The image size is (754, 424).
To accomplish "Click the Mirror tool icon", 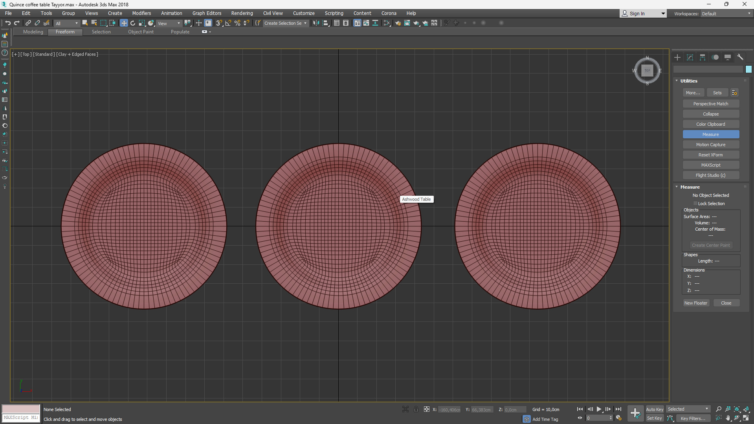I will coord(316,23).
